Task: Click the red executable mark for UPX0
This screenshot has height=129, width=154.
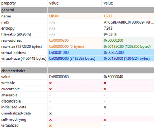Action: point(51,89)
